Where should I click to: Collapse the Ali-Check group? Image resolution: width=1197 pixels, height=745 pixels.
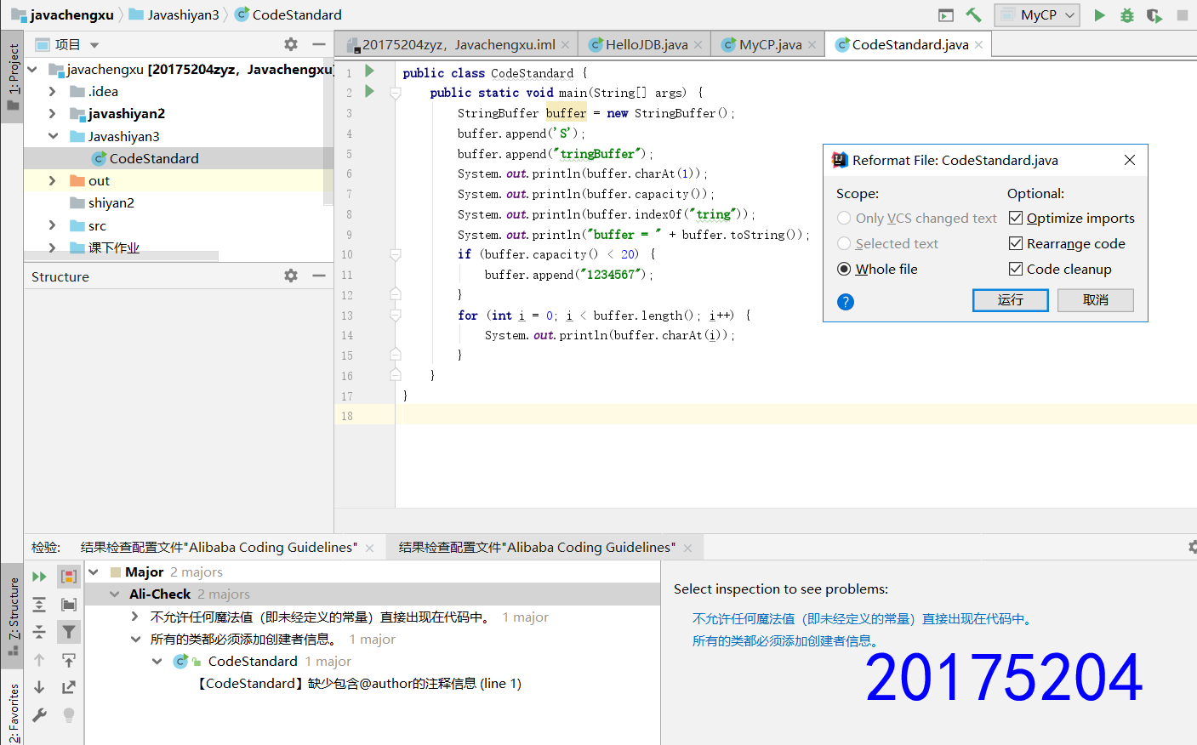[115, 594]
